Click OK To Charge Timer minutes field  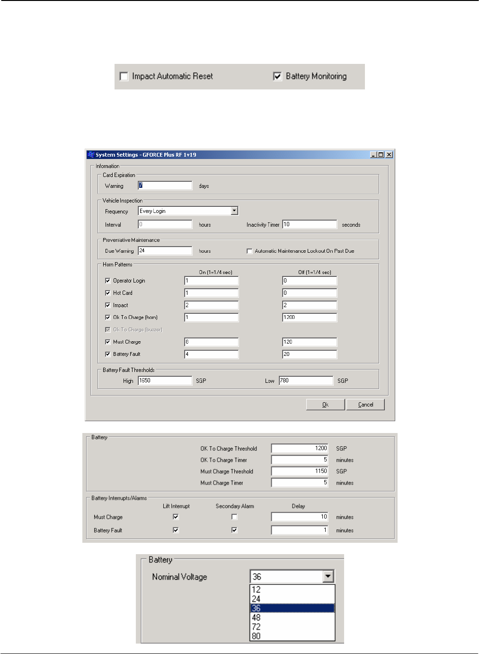coord(300,460)
